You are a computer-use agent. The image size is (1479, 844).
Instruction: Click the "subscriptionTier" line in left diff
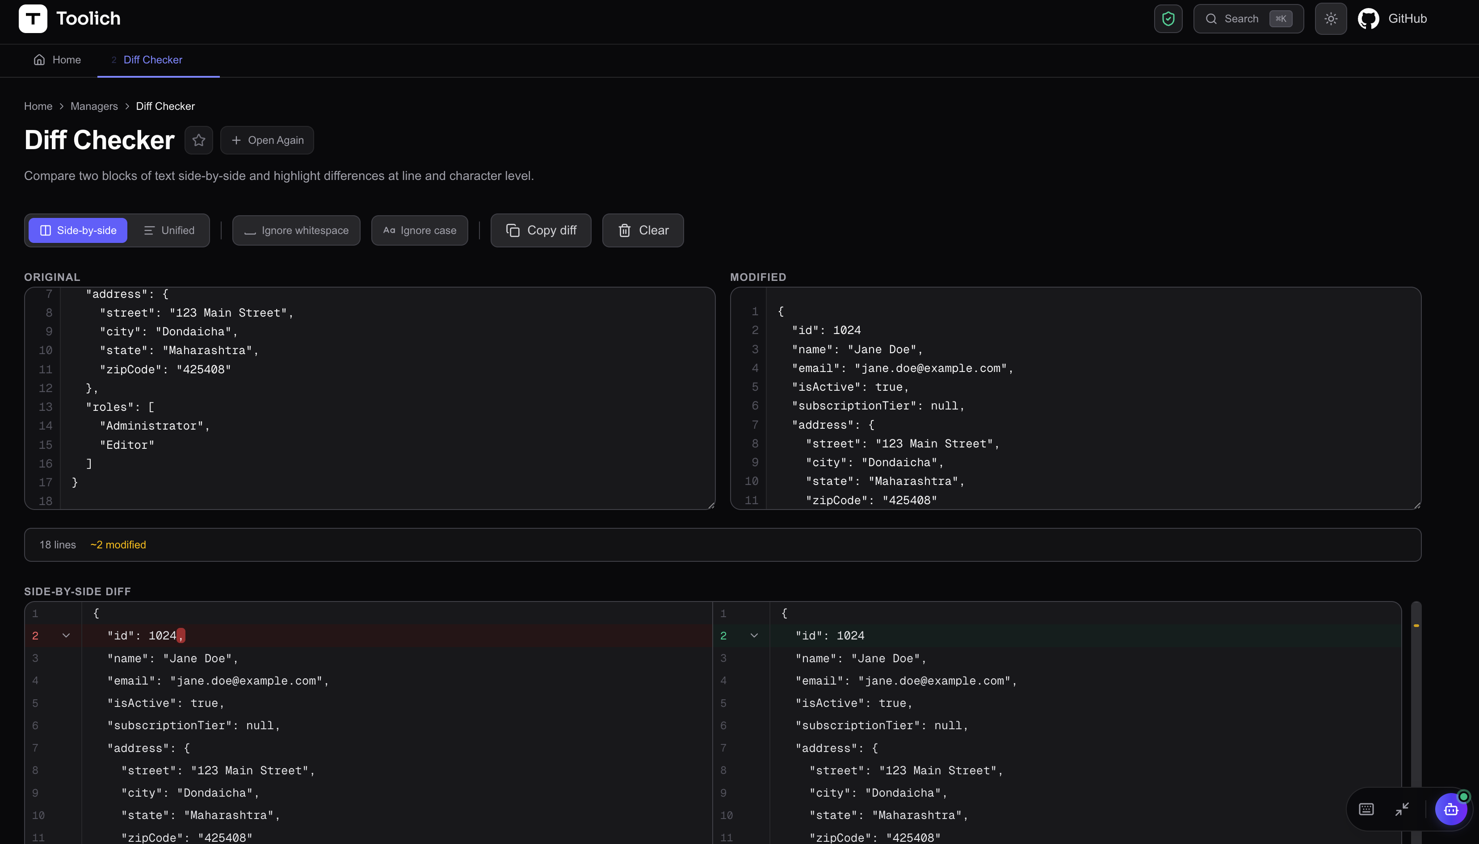[x=194, y=725]
